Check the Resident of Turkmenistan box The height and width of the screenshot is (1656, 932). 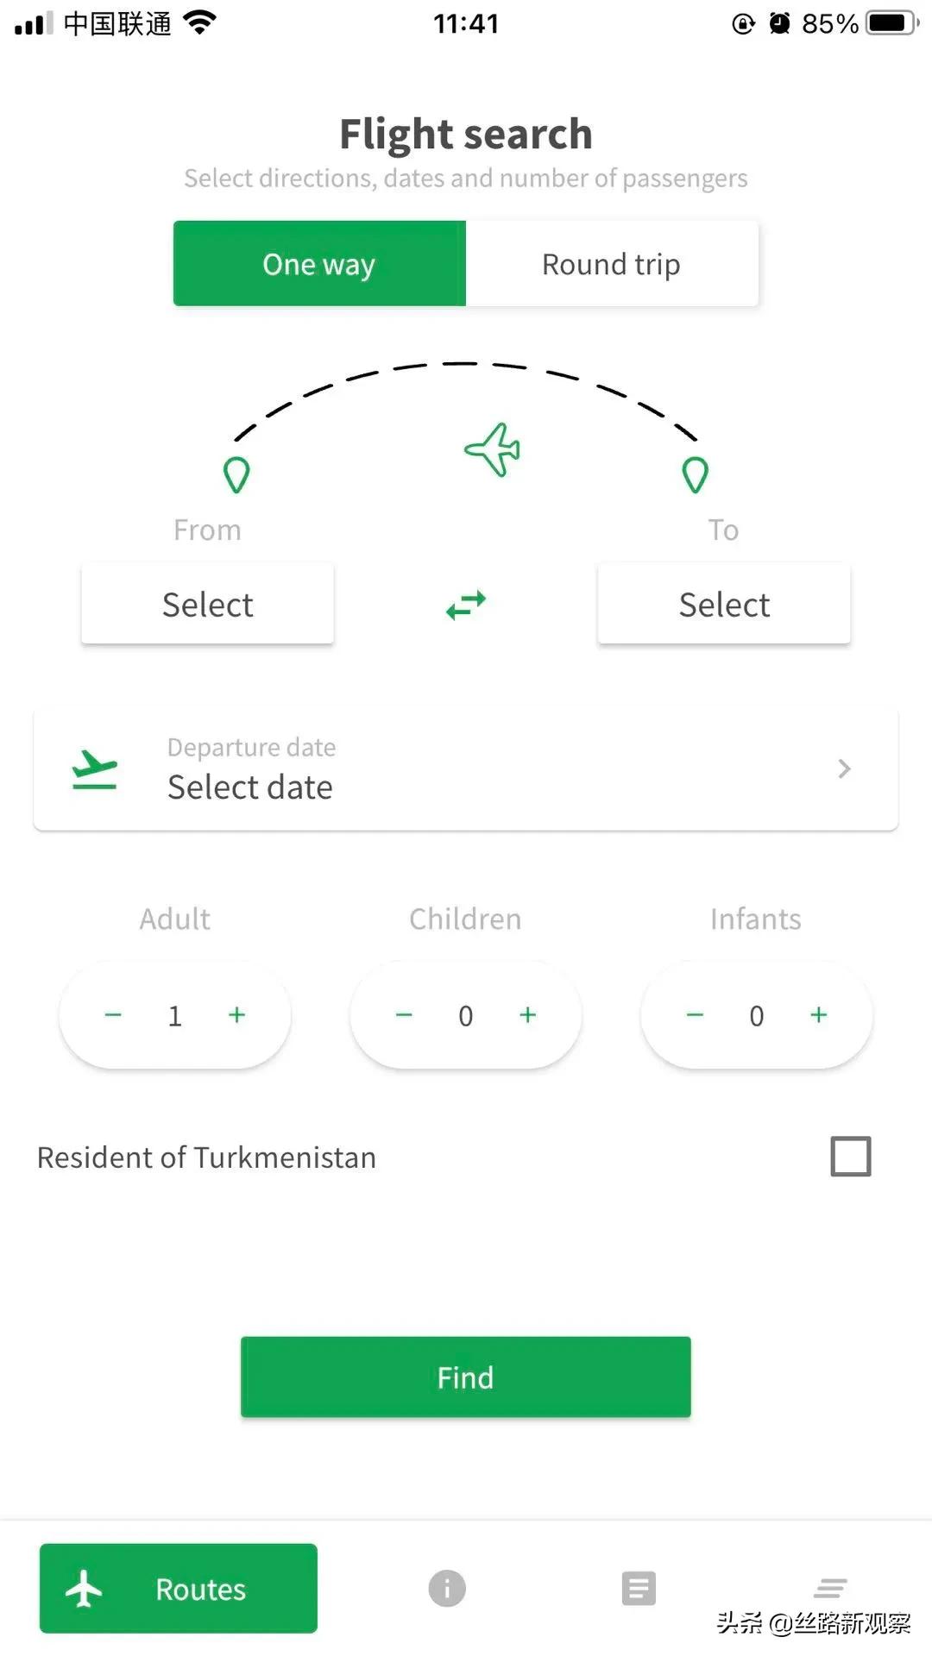(850, 1157)
